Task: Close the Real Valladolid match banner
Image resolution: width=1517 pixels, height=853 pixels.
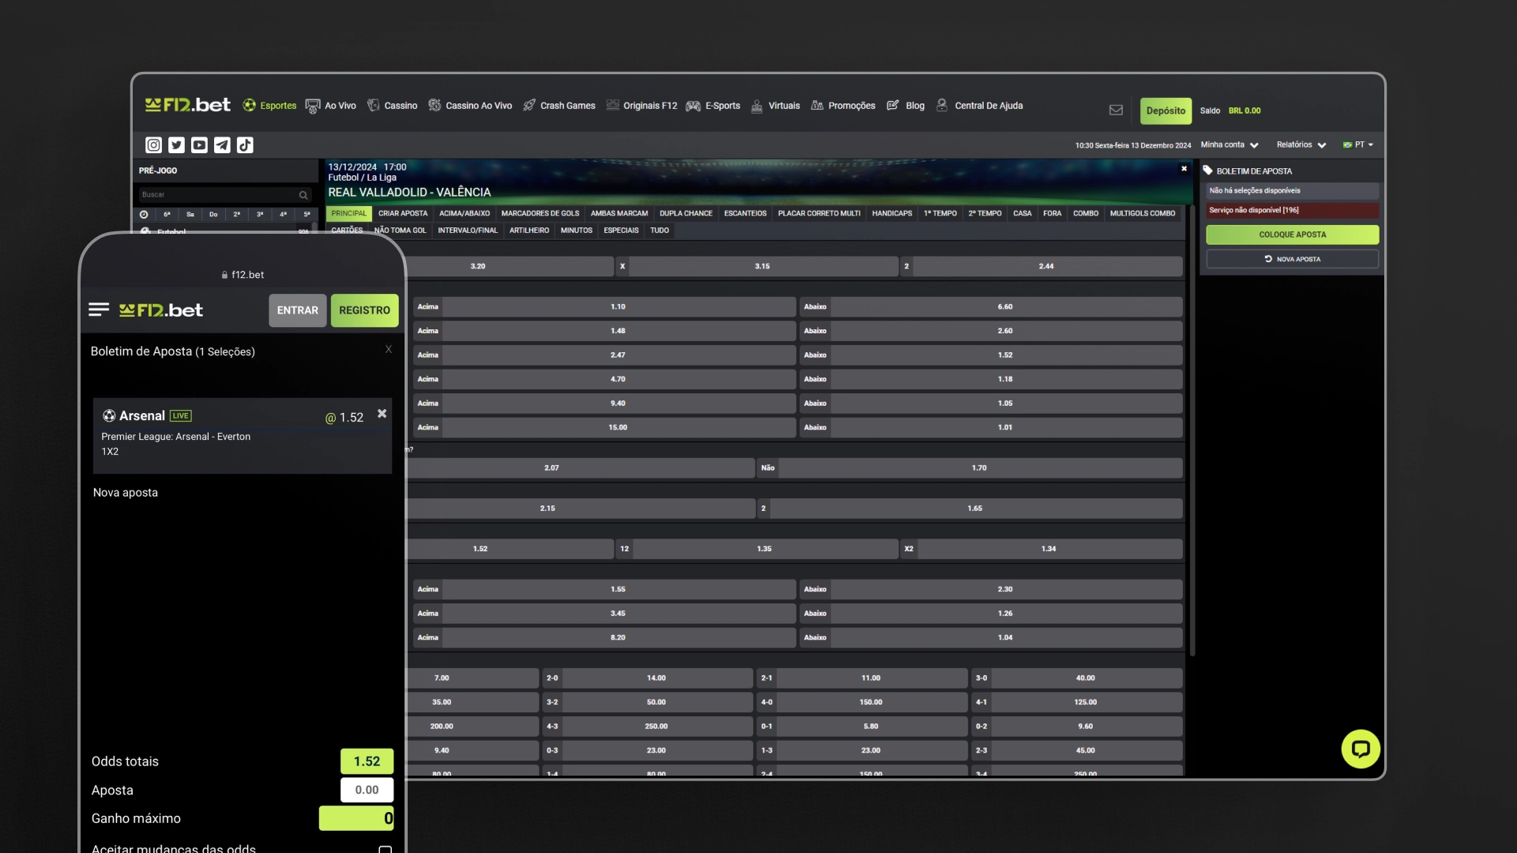Action: pyautogui.click(x=1184, y=168)
